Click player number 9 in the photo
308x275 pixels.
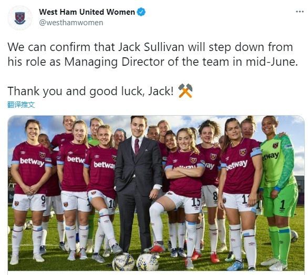[x=30, y=189]
